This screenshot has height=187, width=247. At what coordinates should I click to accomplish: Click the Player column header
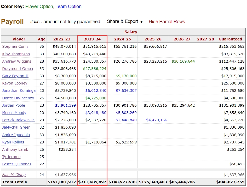click(x=19, y=39)
